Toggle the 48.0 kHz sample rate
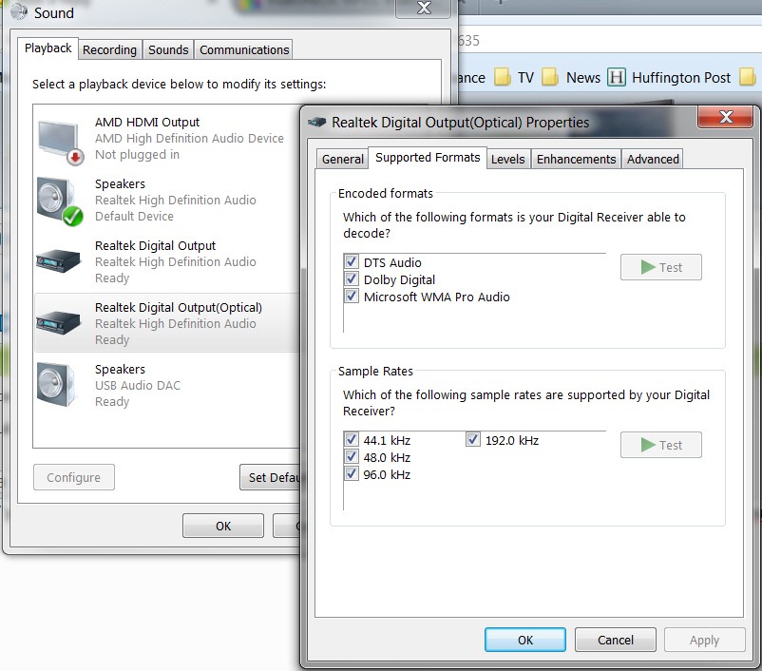This screenshot has width=762, height=671. [352, 456]
